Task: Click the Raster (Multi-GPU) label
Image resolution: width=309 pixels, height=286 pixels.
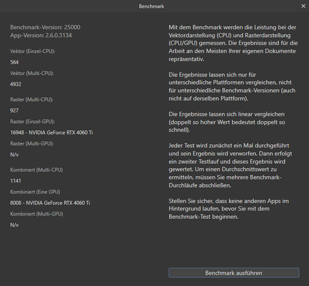Action: [x=32, y=144]
